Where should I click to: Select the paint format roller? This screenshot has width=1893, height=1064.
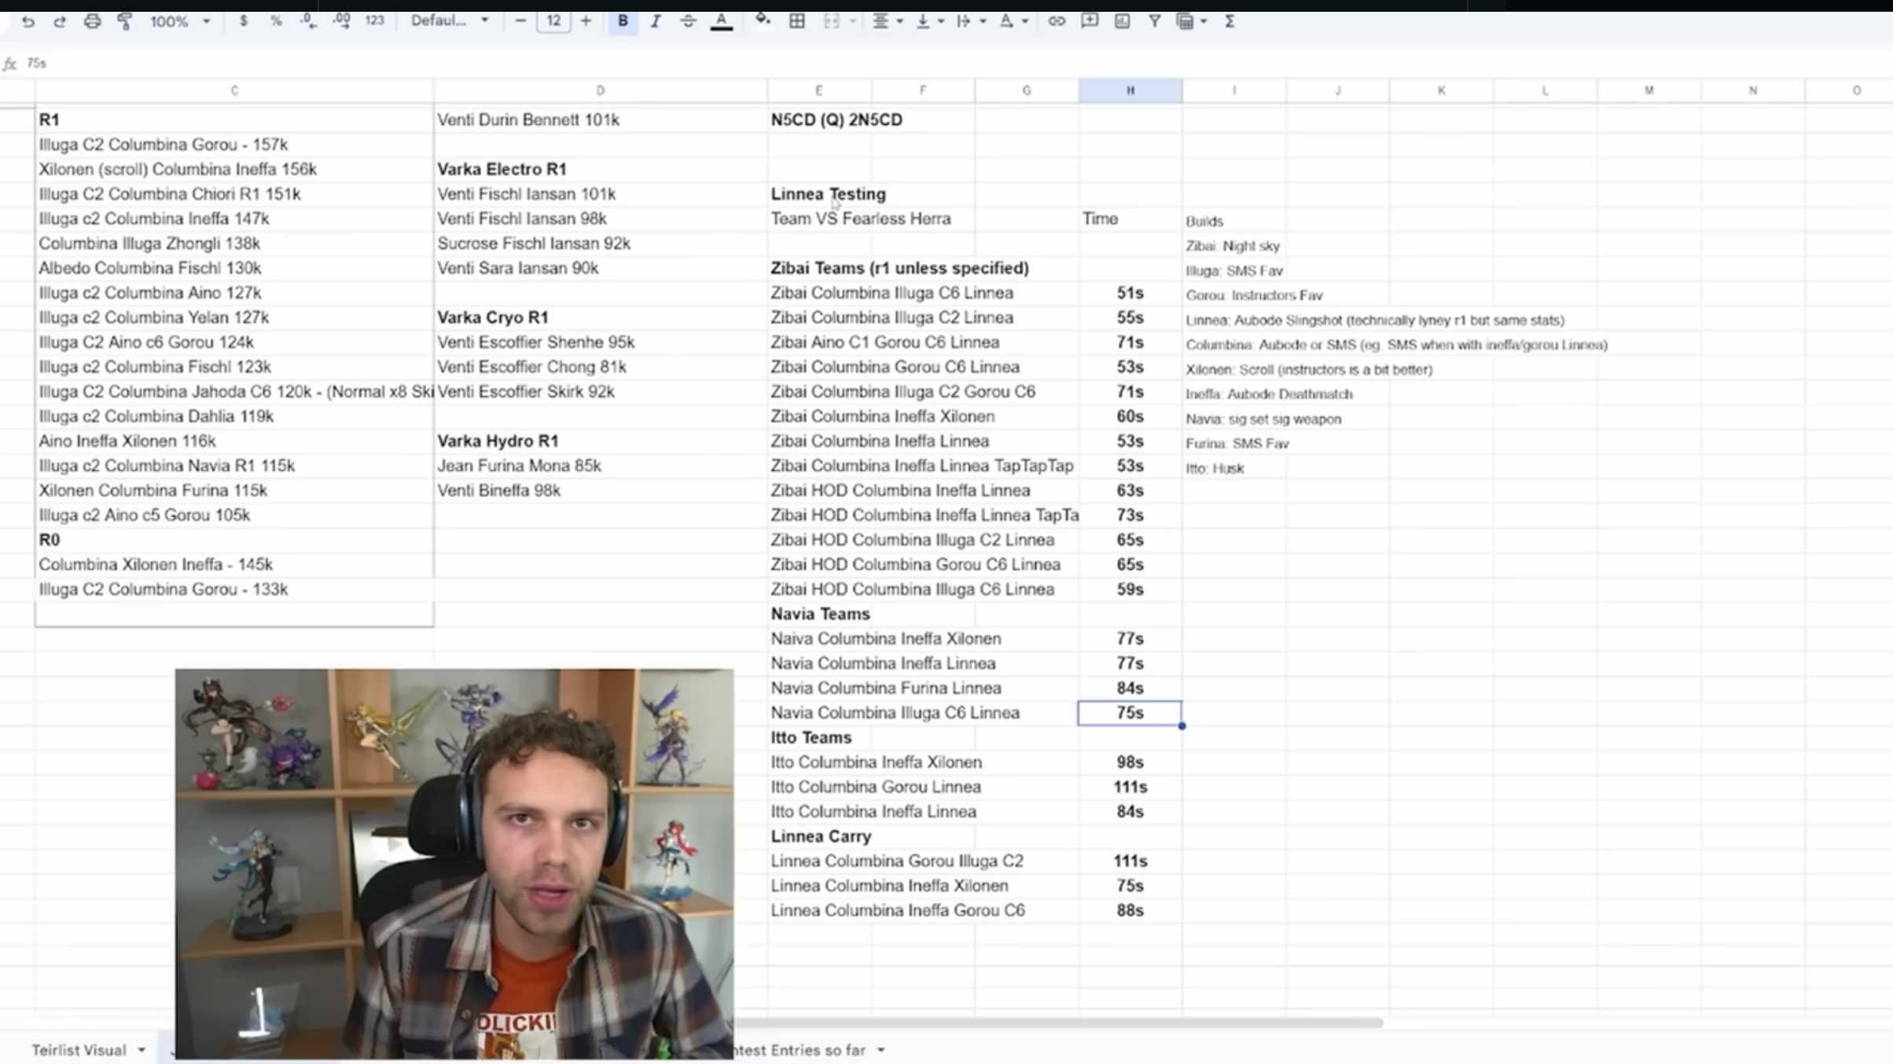124,21
